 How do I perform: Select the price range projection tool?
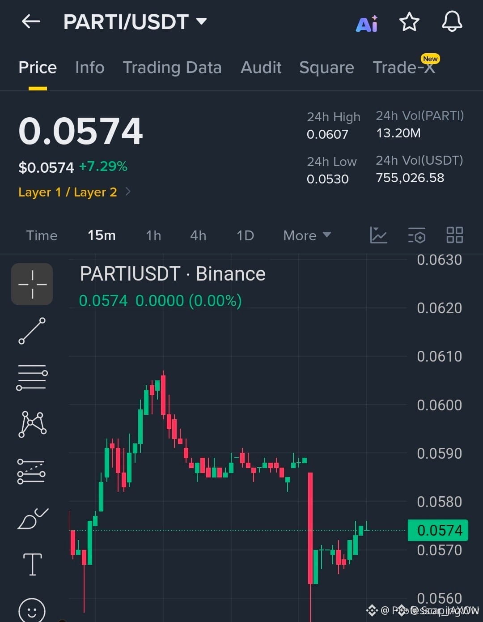point(31,471)
